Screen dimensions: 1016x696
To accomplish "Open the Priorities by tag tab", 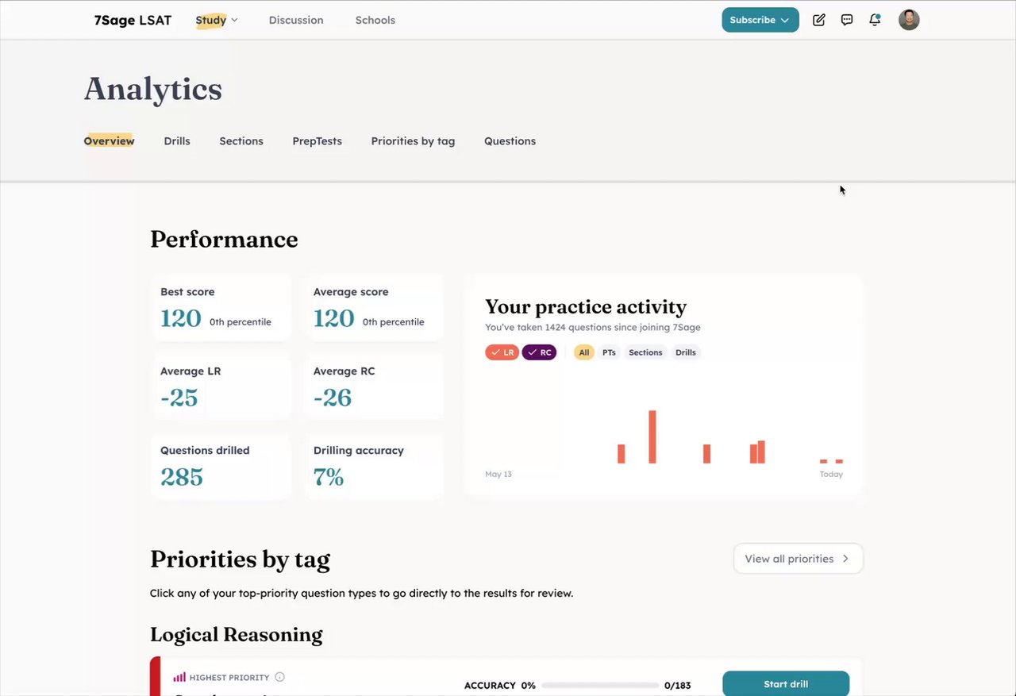I will pos(413,141).
